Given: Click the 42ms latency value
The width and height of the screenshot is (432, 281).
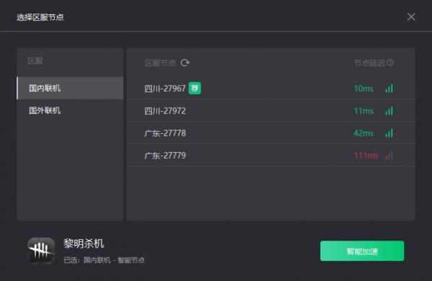Looking at the screenshot, I should pos(364,133).
